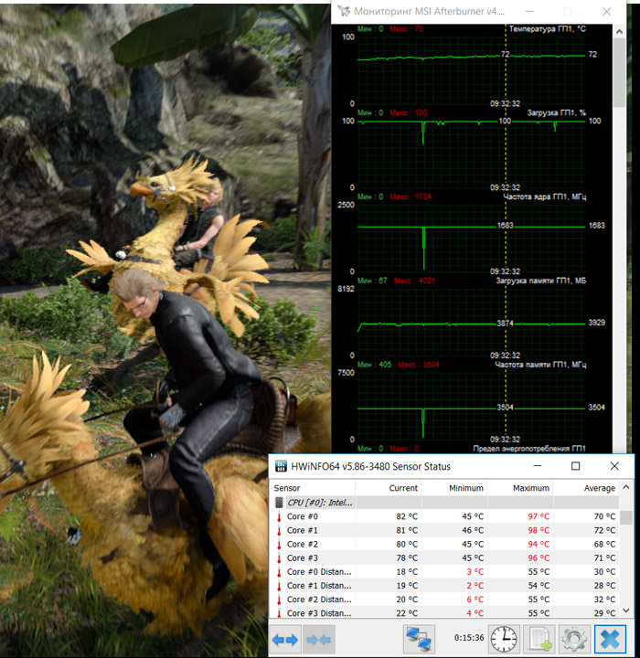Image resolution: width=640 pixels, height=658 pixels.
Task: Reset min/max values with clock icon
Action: [x=504, y=637]
